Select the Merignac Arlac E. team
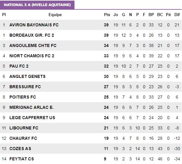This screenshot has width=182, height=164. pyautogui.click(x=31, y=107)
